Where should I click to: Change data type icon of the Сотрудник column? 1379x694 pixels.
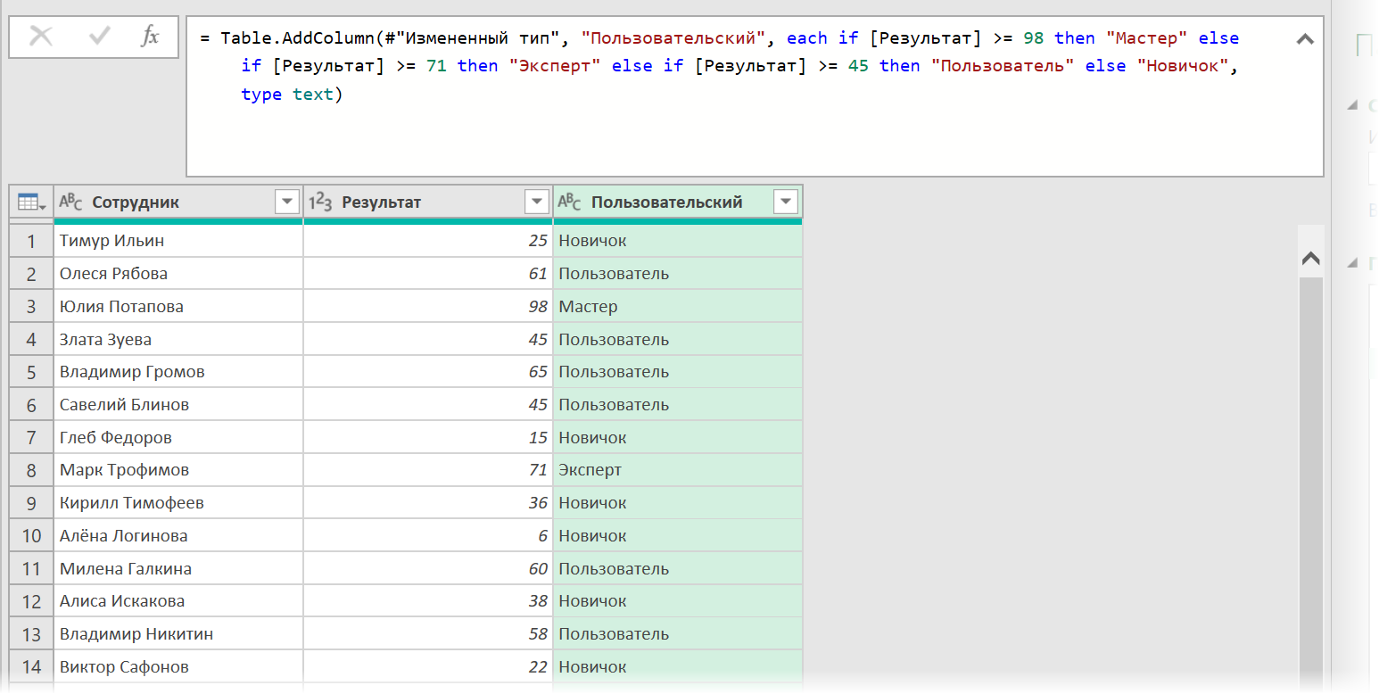(x=70, y=202)
